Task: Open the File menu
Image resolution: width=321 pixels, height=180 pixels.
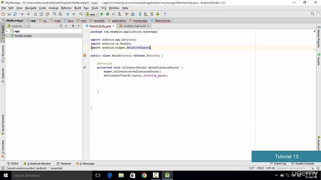Action: [4, 8]
